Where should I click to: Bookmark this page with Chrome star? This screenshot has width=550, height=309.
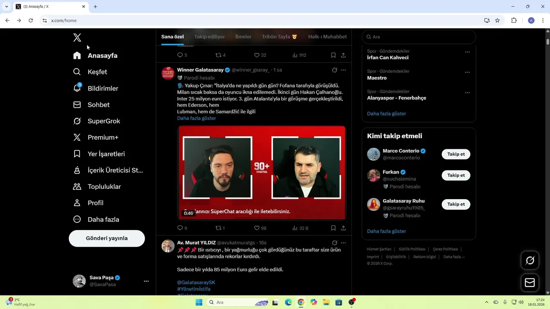click(498, 20)
